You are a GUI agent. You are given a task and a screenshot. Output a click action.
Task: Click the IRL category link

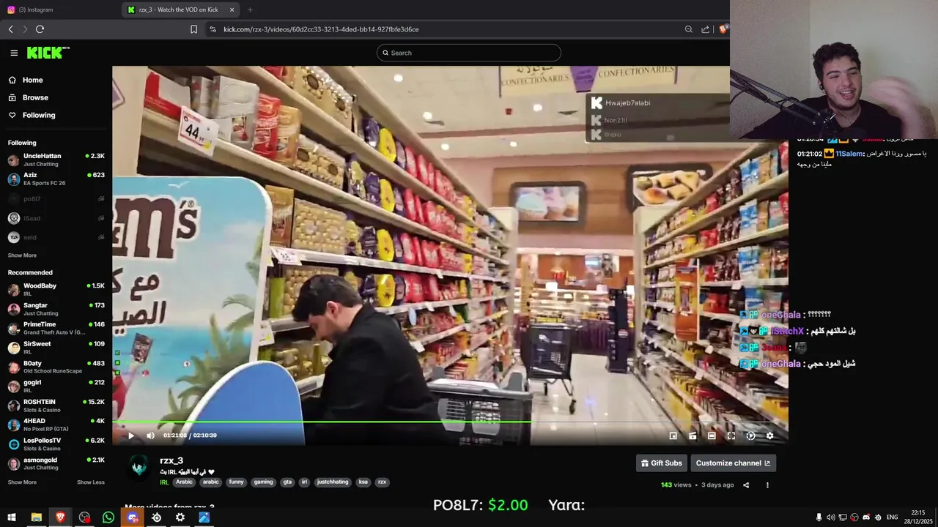(164, 482)
